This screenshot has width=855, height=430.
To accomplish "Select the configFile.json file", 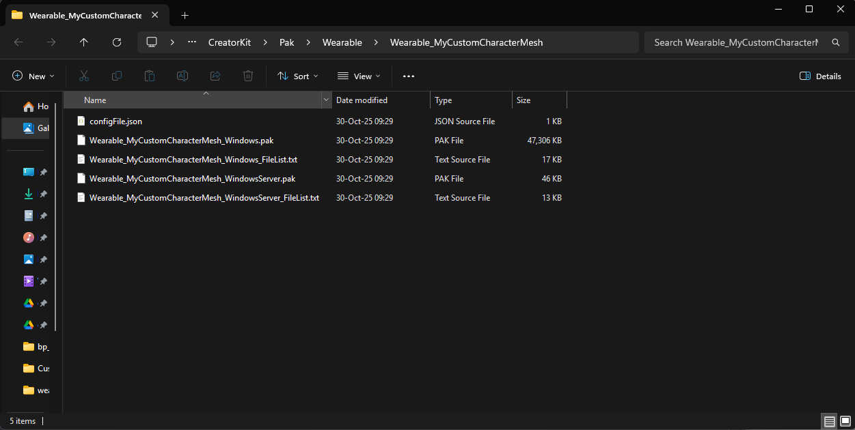I will coord(116,121).
